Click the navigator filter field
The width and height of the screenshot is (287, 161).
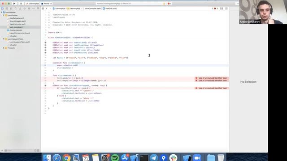click(x=20, y=151)
